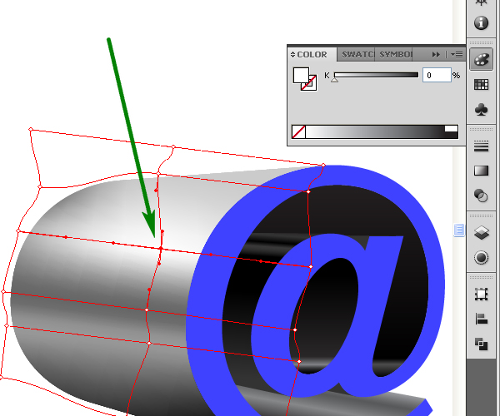The image size is (500, 416).
Task: Click the Color palette dock icon
Action: pos(481,60)
